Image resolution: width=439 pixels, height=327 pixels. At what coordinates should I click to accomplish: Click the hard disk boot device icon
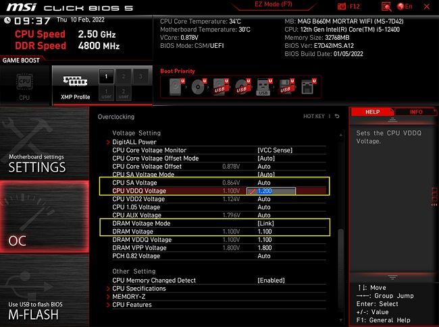pos(176,87)
